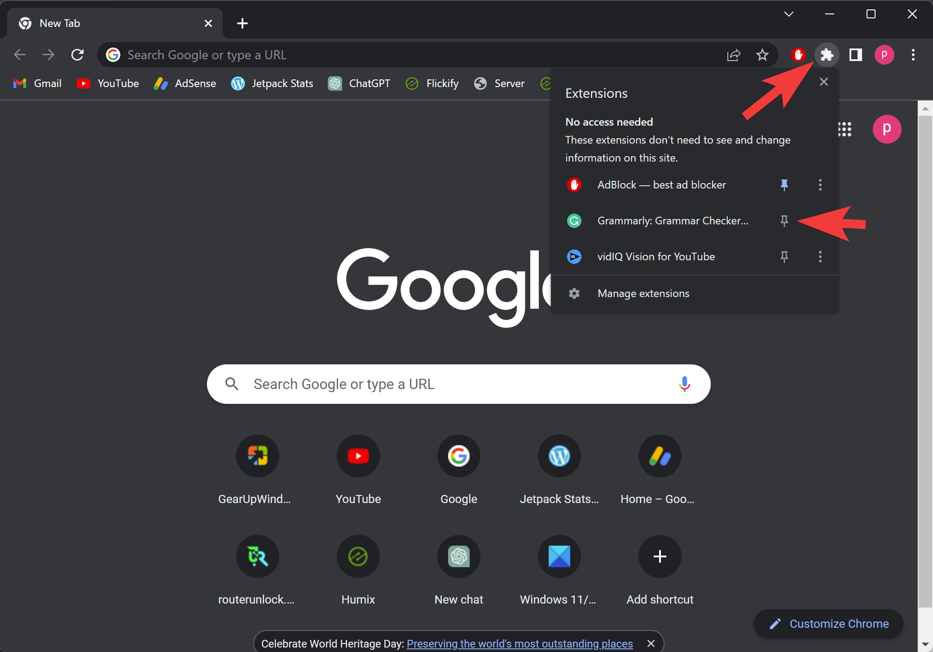Click the Manage extensions gear icon
This screenshot has height=652, width=933.
click(574, 293)
